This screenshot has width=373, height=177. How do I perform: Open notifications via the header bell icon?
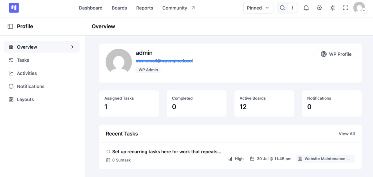pos(306,8)
